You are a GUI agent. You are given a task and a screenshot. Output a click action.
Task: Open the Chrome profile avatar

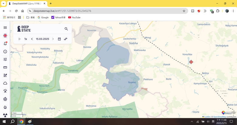coord(227,11)
